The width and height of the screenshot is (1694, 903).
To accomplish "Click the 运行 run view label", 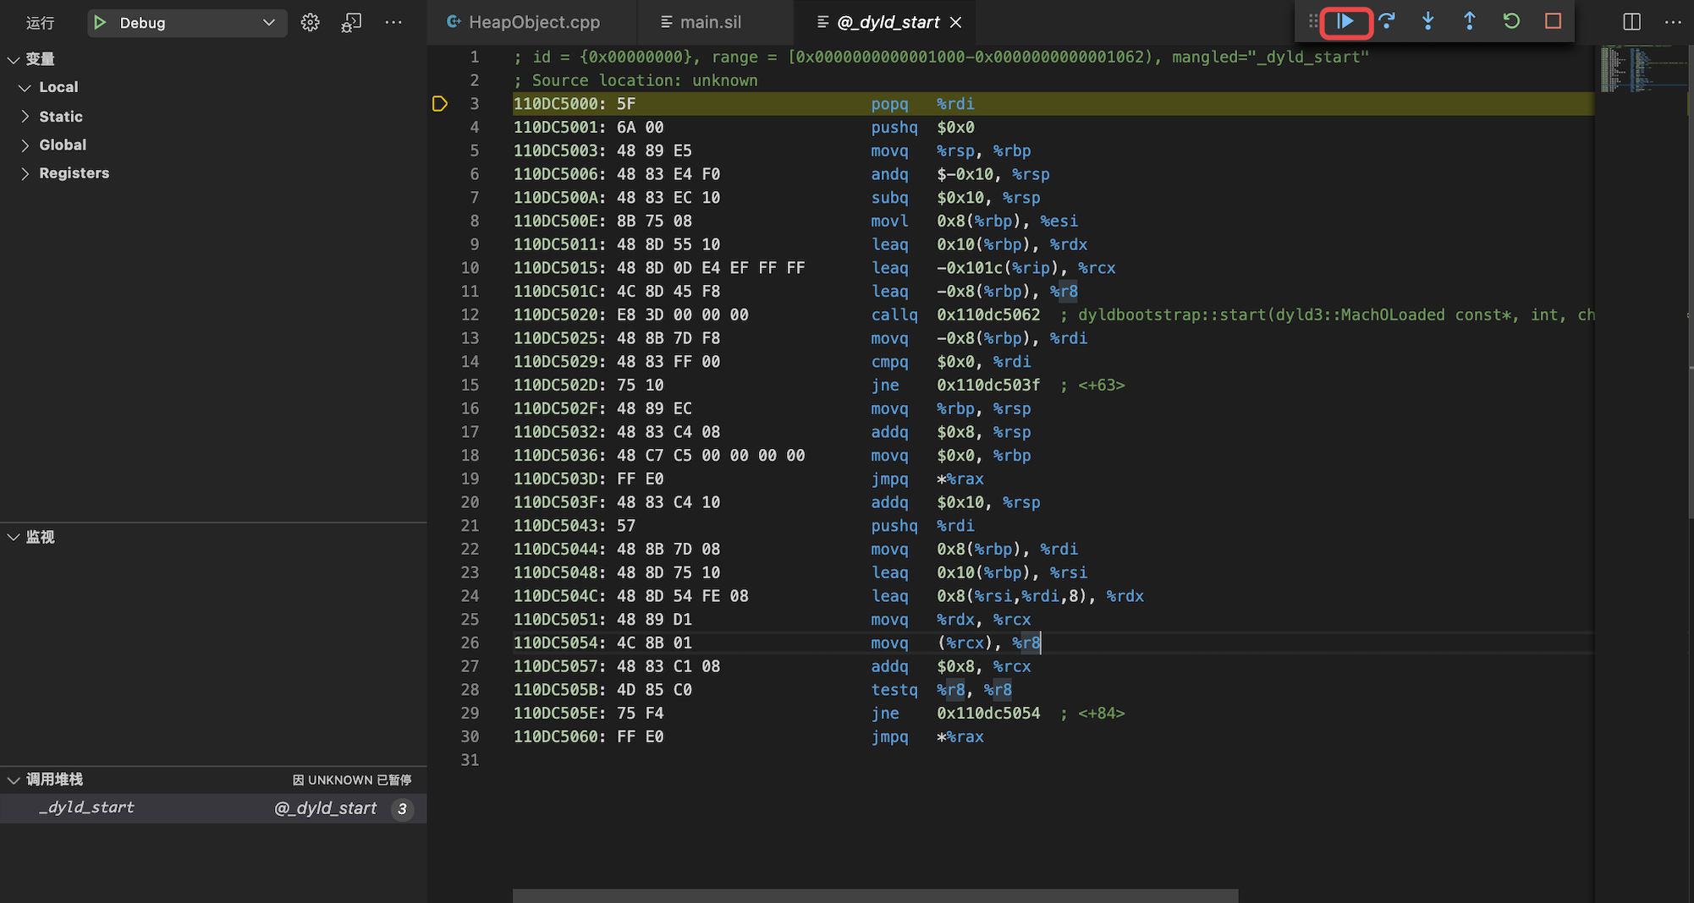I will (40, 23).
